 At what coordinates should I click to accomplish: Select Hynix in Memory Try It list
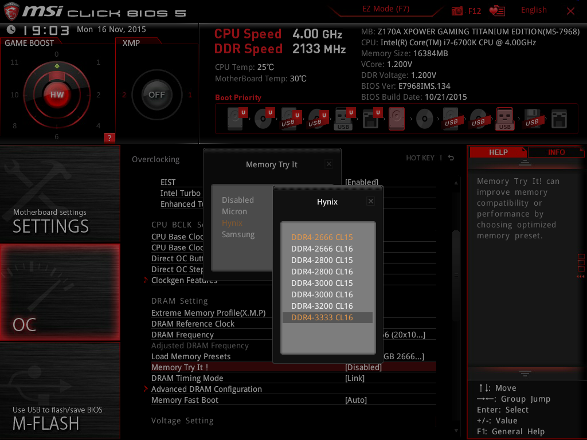(x=232, y=223)
